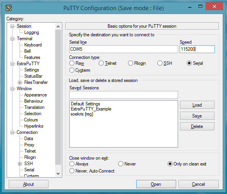Click the Speed input field

pyautogui.click(x=197, y=49)
